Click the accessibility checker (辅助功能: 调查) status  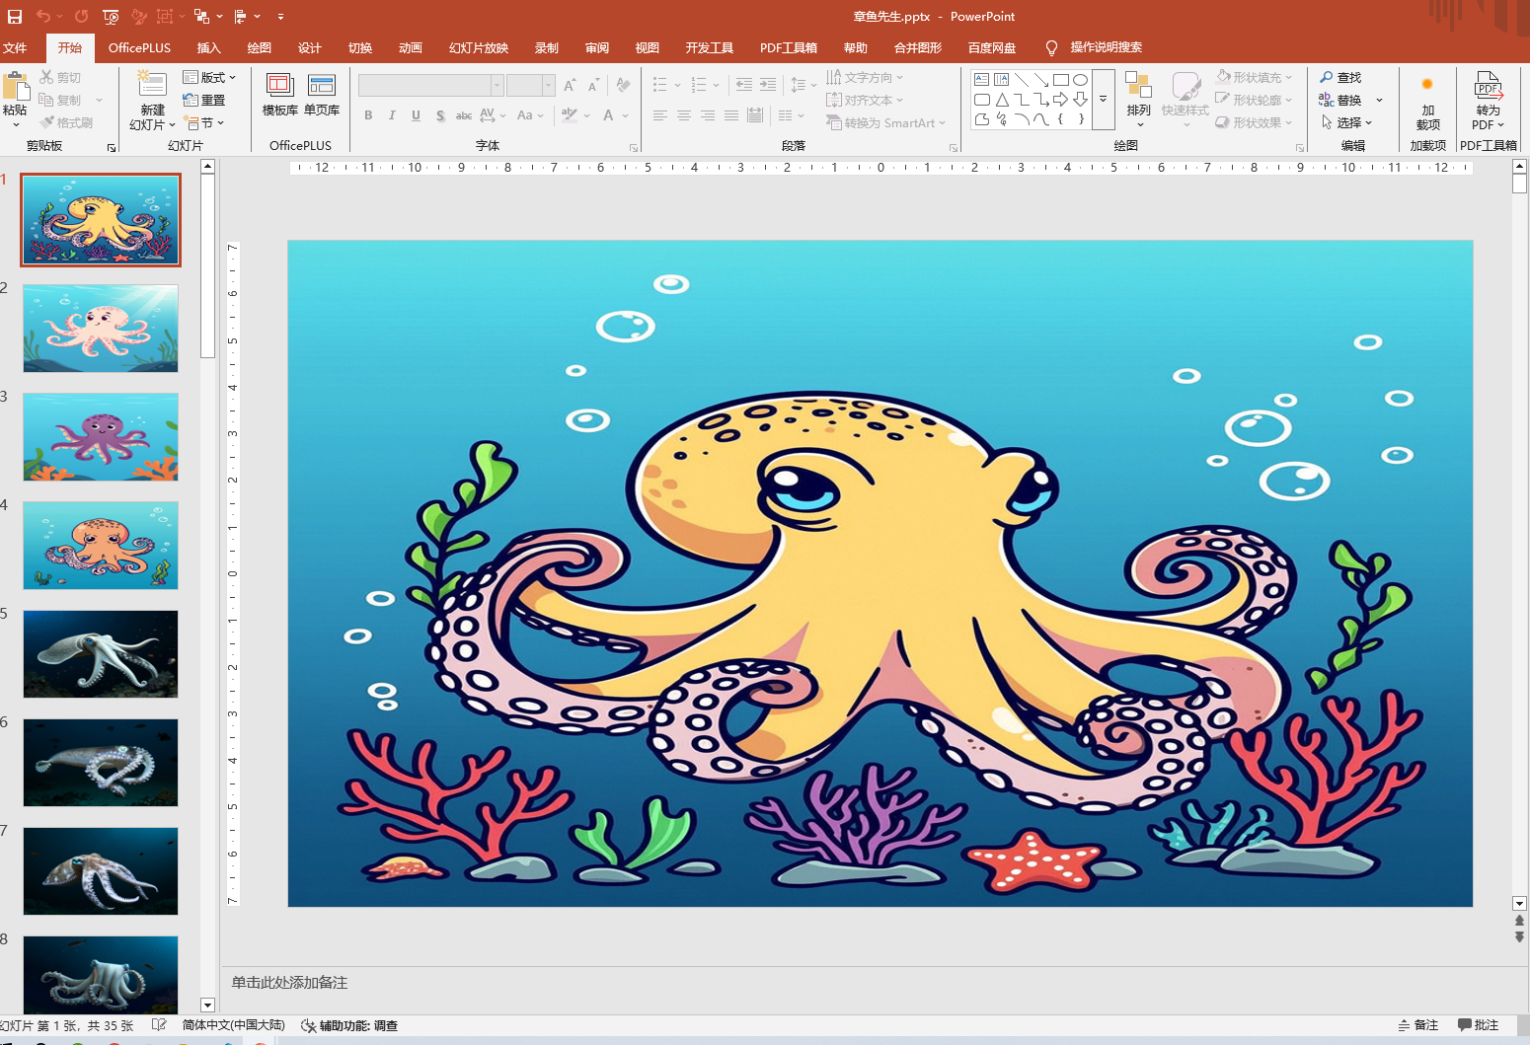click(x=349, y=1025)
